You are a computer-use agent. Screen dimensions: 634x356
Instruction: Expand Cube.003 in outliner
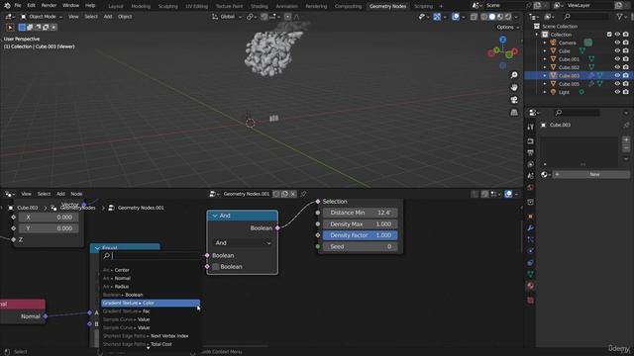pos(545,75)
